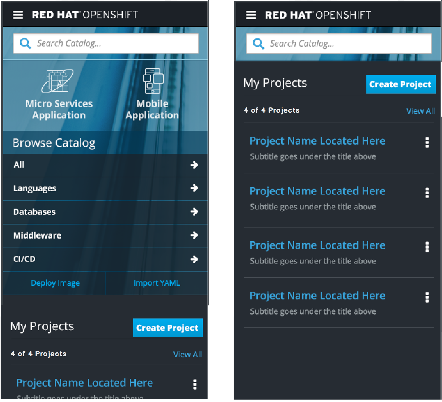This screenshot has height=402, width=442.
Task: Click '4 of 4 Projects' text, right screen
Action: [x=272, y=110]
